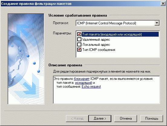This screenshot has width=167, height=126.
Task: Uncheck the 'Тип пакета' checkbox
Action: tap(79, 34)
